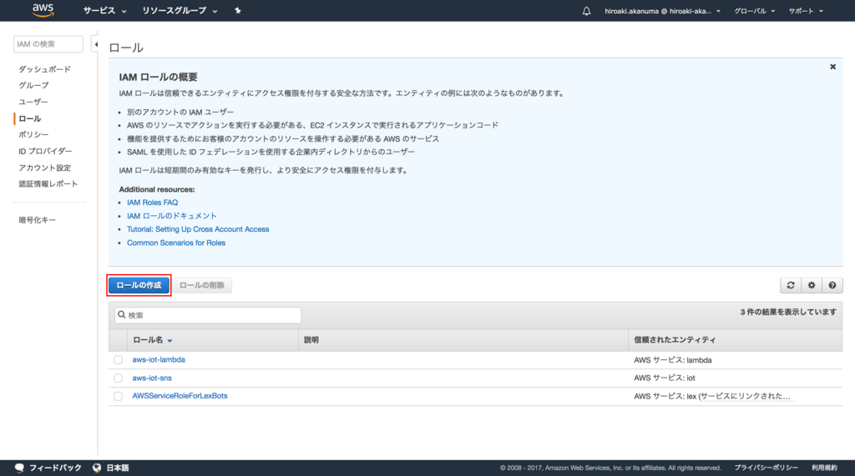Go to ユーザー in sidebar
This screenshot has height=476, width=855.
point(33,102)
